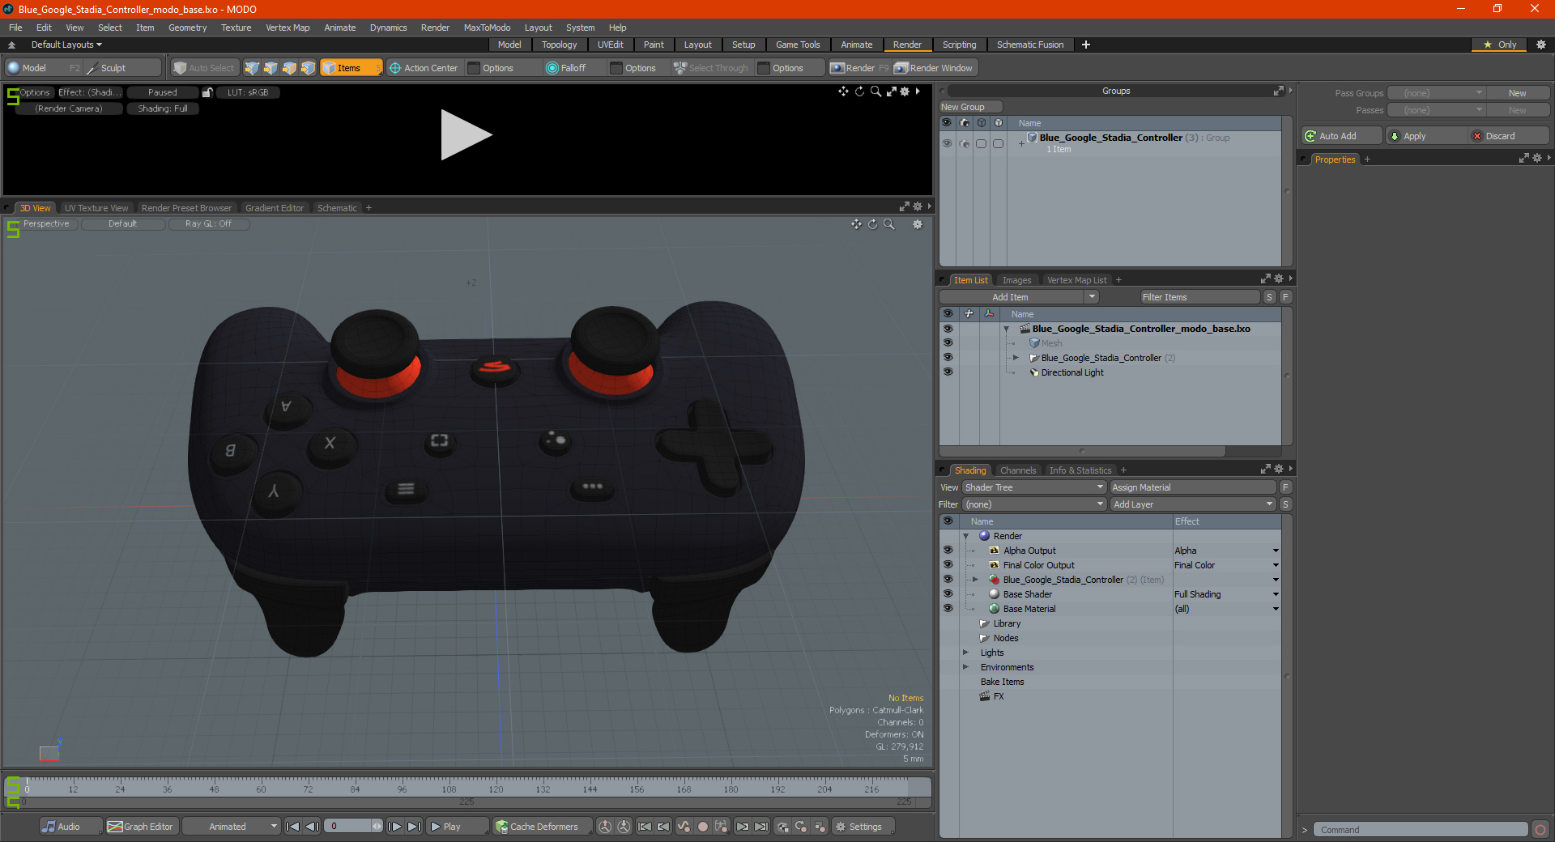Open the Add Layer dropdown
Viewport: 1555px width, 842px height.
(1193, 504)
